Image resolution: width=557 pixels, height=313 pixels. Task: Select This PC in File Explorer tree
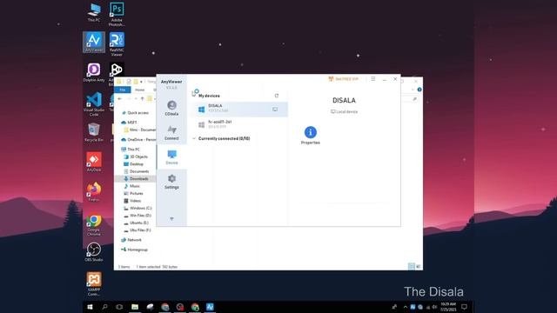131,149
